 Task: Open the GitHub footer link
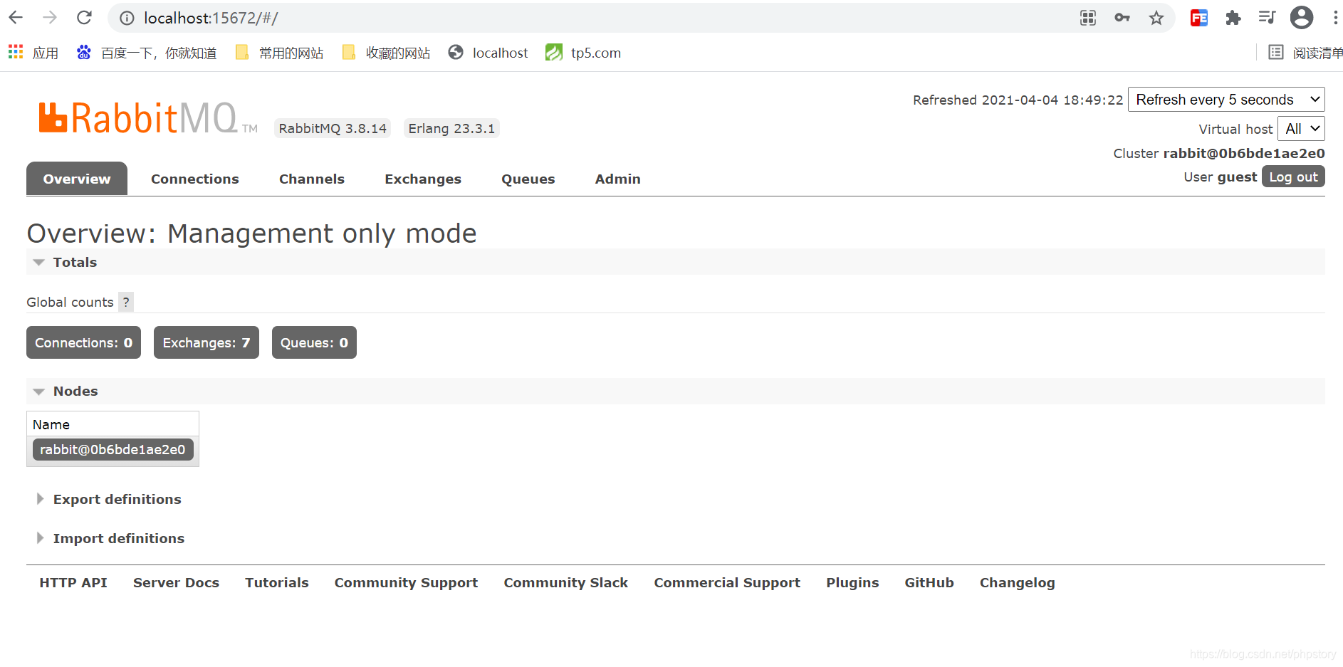pyautogui.click(x=929, y=582)
